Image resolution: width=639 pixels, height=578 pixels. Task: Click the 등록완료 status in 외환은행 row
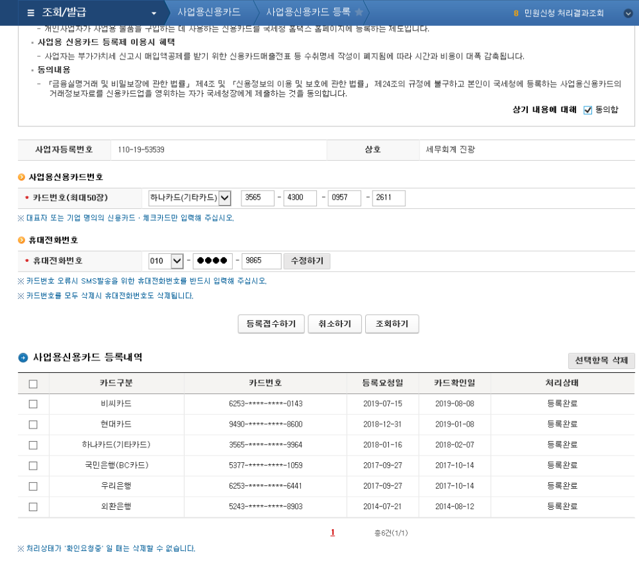point(562,507)
